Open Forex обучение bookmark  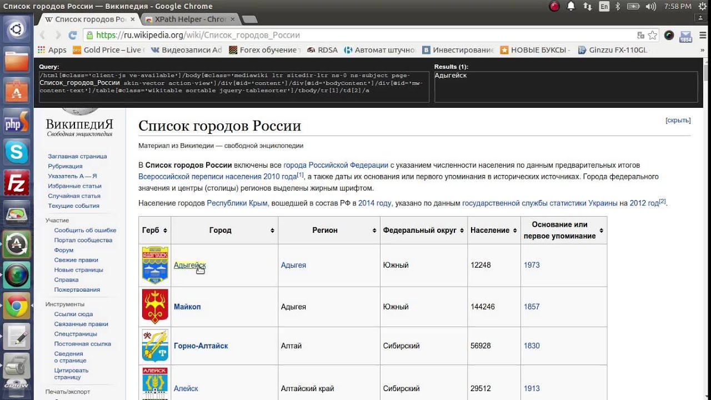(x=266, y=50)
